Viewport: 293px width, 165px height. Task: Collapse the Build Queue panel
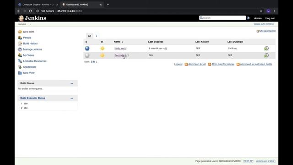72,83
